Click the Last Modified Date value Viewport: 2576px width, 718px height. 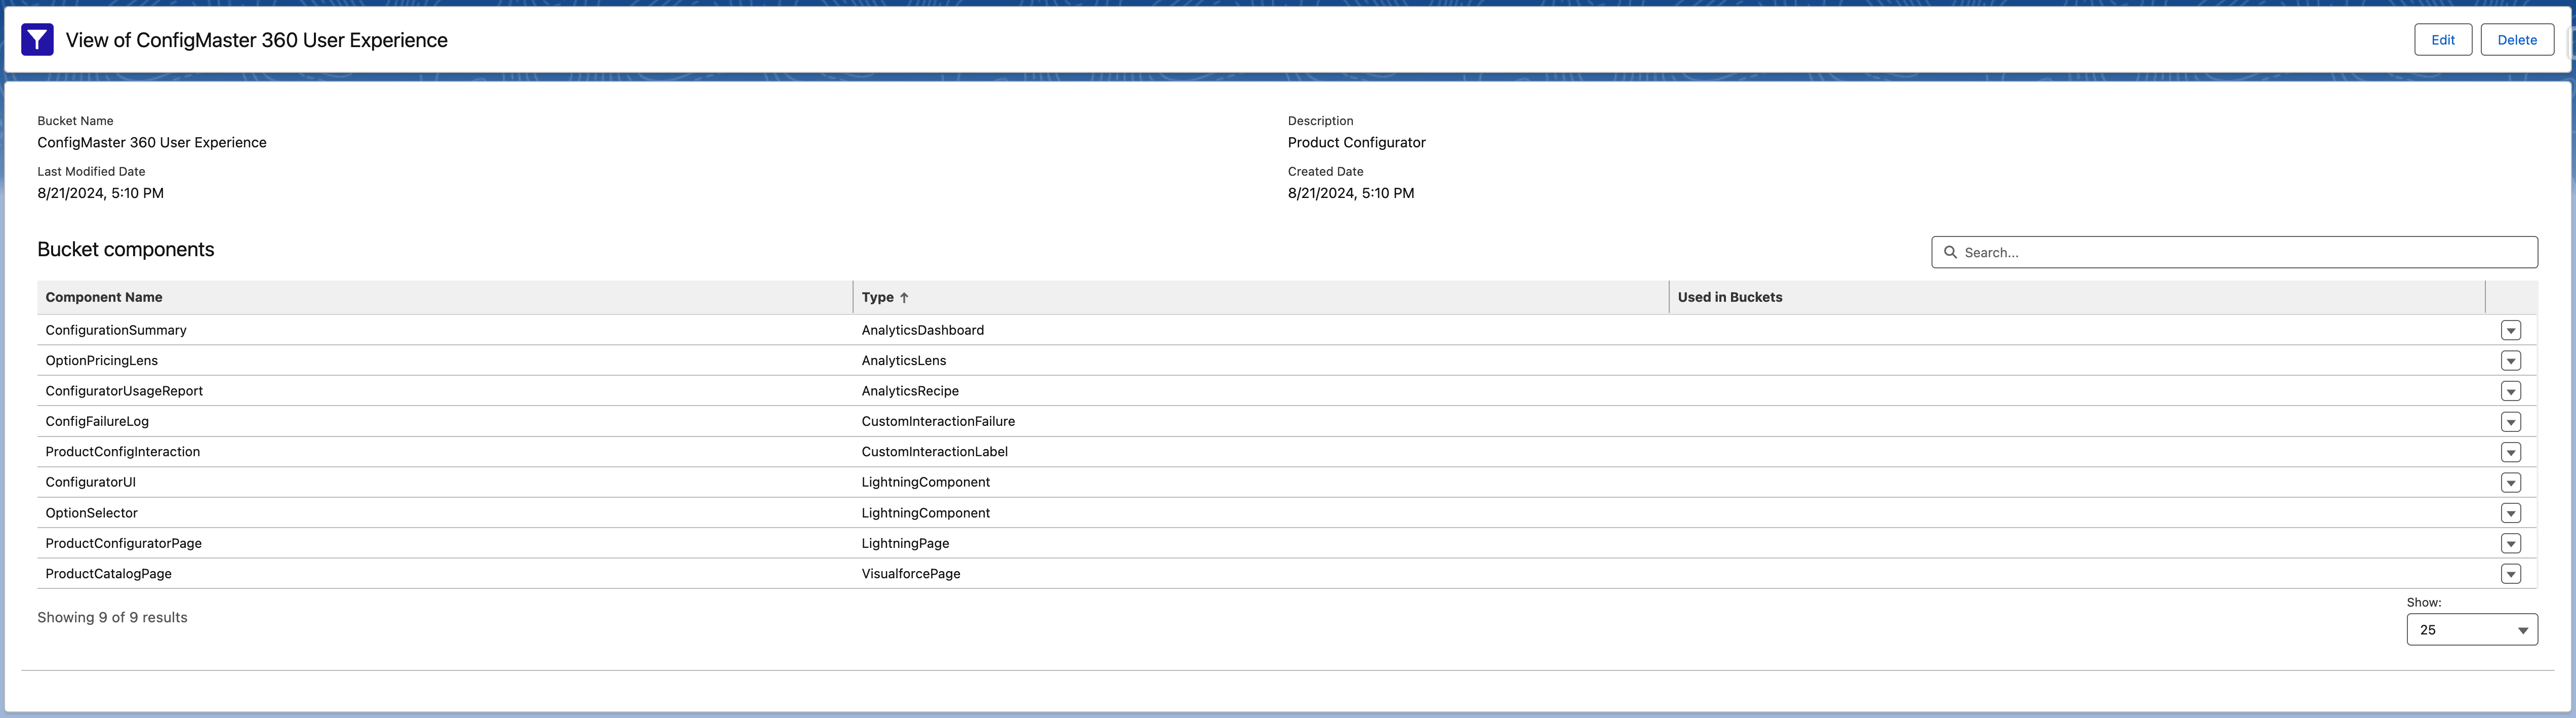tap(101, 193)
